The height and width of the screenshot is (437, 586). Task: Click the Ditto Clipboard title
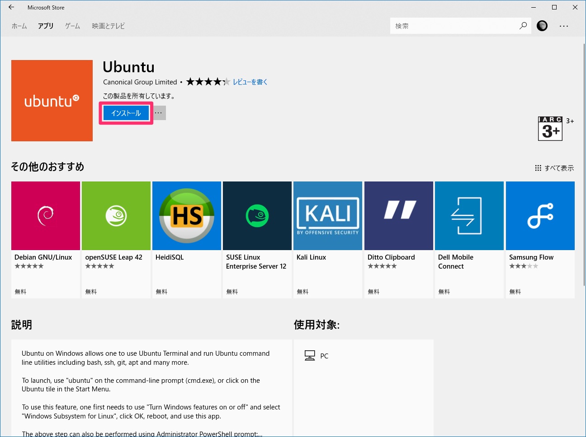[391, 257]
